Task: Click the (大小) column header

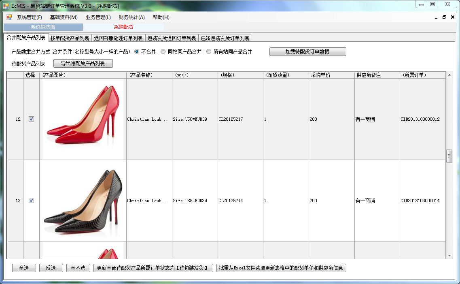Action: click(195, 75)
